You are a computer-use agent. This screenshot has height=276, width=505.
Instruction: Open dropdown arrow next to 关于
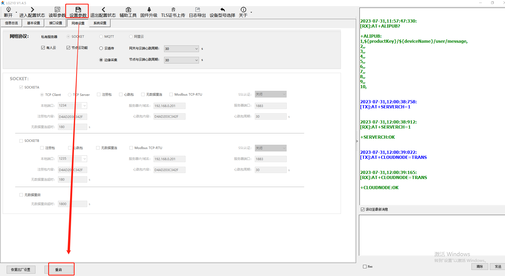251,12
